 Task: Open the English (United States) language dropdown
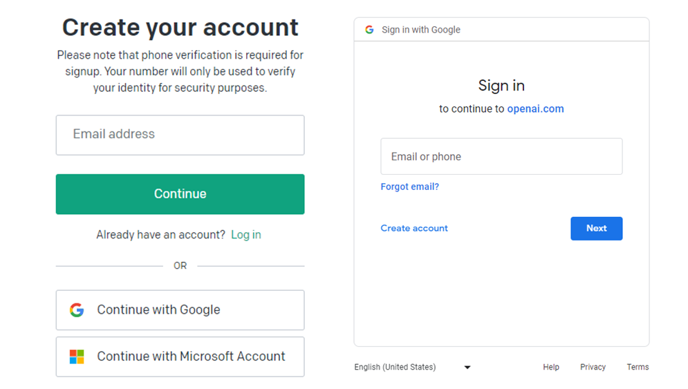(412, 367)
